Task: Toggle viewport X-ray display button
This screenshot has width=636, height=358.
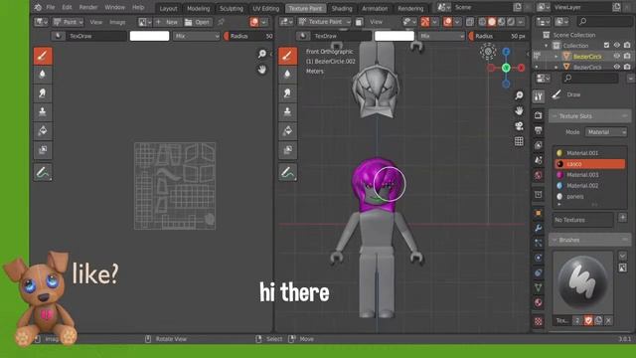Action: tap(470, 22)
